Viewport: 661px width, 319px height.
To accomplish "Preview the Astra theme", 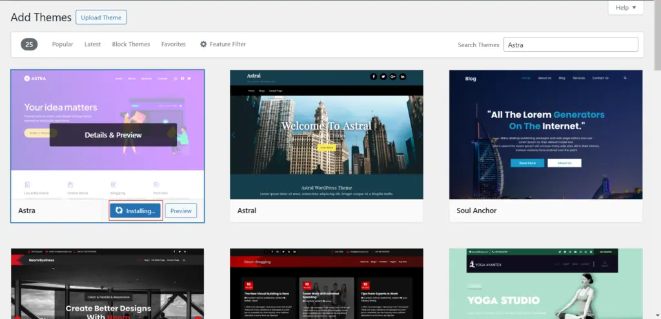I will click(x=181, y=211).
